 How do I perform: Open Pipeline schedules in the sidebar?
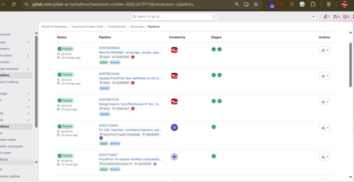(x=16, y=146)
